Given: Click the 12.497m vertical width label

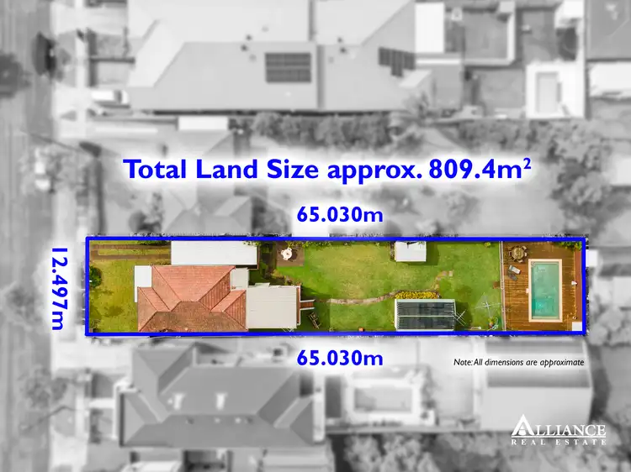Looking at the screenshot, I should point(58,287).
